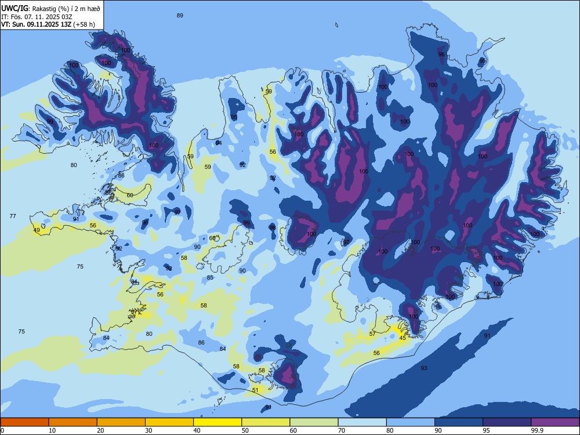Viewport: 580px width, 435px height.
Task: Click the 40 tick label on the legend
Action: click(197, 430)
